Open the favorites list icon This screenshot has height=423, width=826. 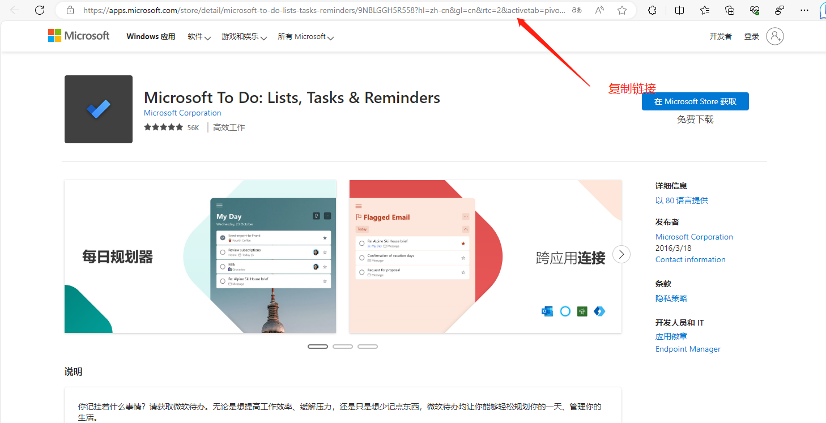point(705,10)
